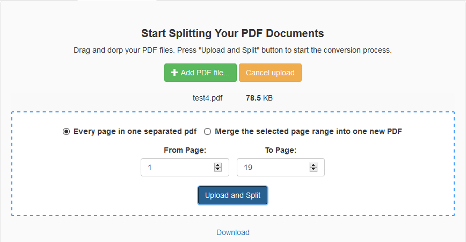Click the Upload and Split button

click(x=232, y=195)
